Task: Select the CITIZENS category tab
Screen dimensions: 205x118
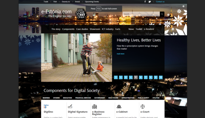Action: coord(57,98)
